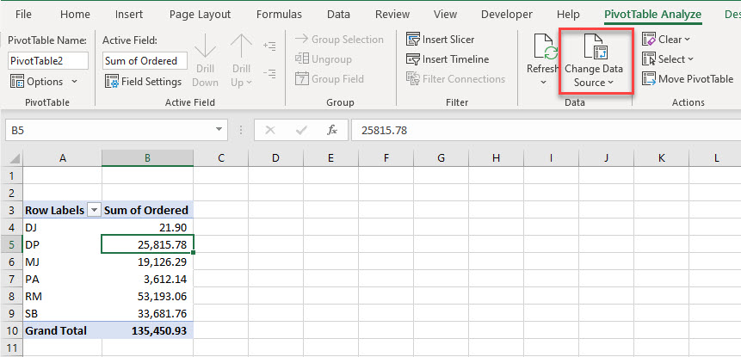
Task: Open Field Settings for the active field
Action: coord(143,81)
